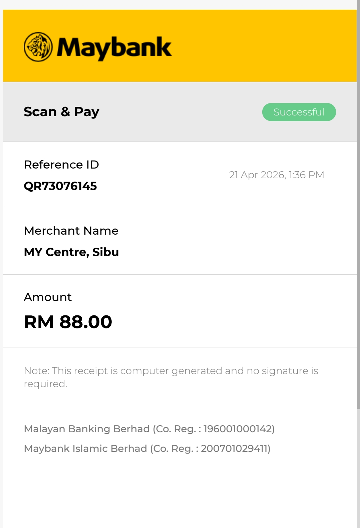Select the RM 88.00 amount
This screenshot has height=528, width=360.
click(x=68, y=322)
